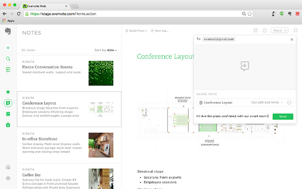Open the search notes icon in sidebar
Viewport: 302px width, 189px height.
8,59
